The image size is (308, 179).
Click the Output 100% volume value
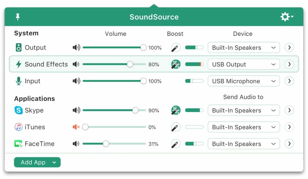[155, 48]
